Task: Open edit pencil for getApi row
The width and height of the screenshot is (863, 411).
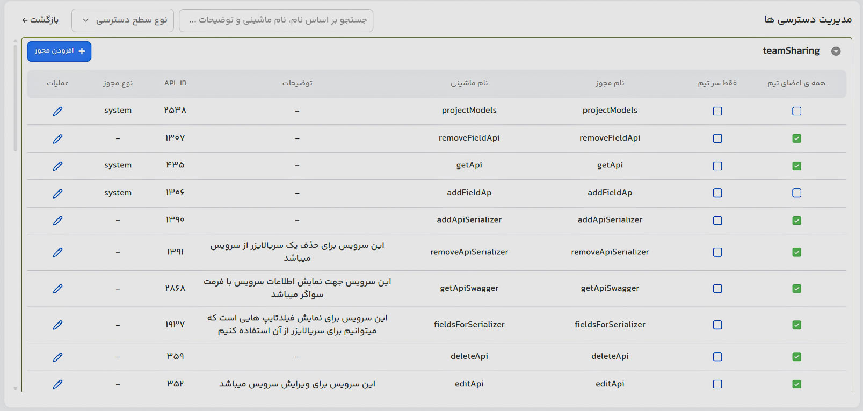Action: (57, 166)
